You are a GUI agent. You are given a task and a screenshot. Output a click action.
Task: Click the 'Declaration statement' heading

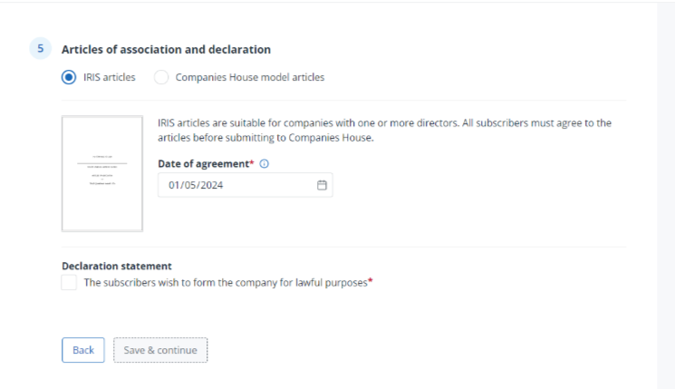pyautogui.click(x=116, y=266)
